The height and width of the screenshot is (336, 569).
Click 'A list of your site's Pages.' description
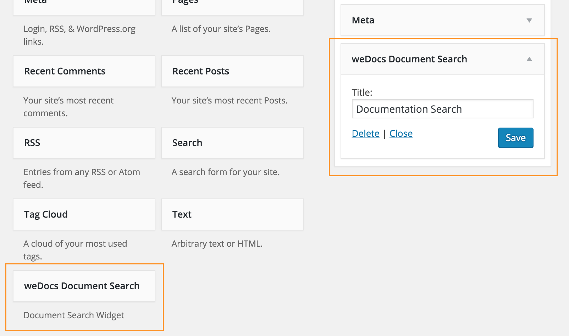click(221, 29)
